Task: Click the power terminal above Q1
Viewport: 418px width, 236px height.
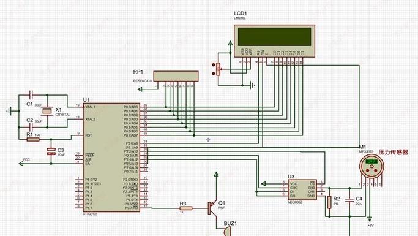Action: pos(216,175)
